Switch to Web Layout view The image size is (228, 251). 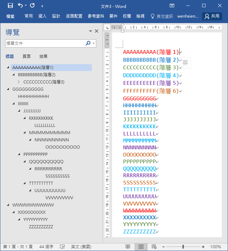pyautogui.click(x=154, y=247)
